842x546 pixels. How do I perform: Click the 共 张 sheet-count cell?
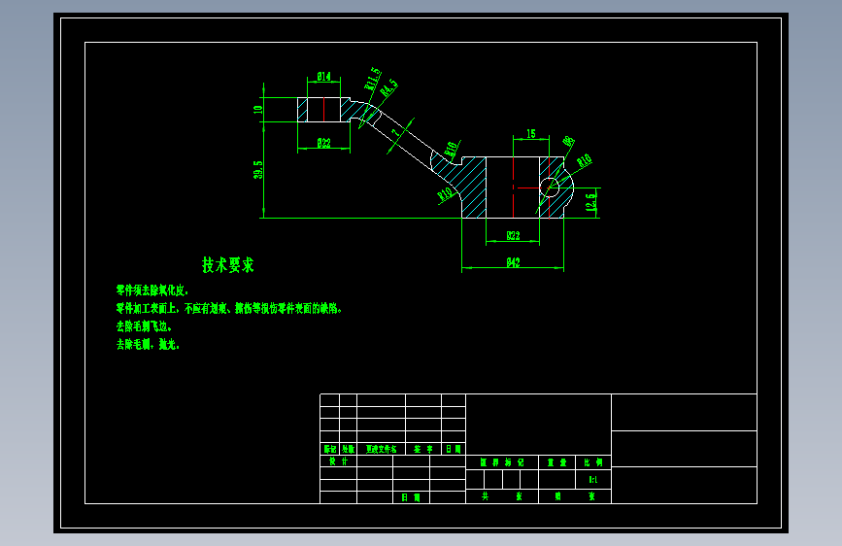[x=502, y=496]
